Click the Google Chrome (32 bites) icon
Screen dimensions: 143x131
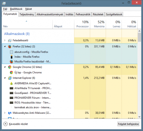(x=10, y=67)
